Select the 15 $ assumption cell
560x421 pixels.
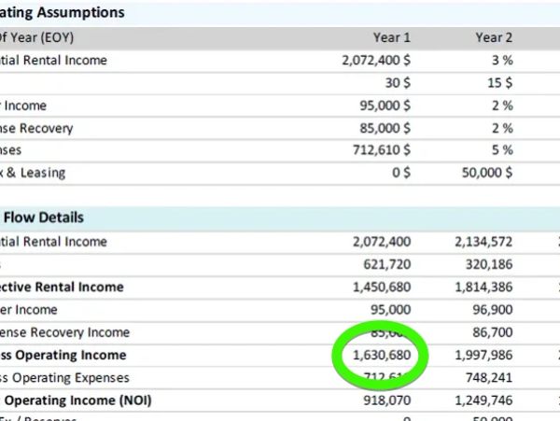[499, 83]
